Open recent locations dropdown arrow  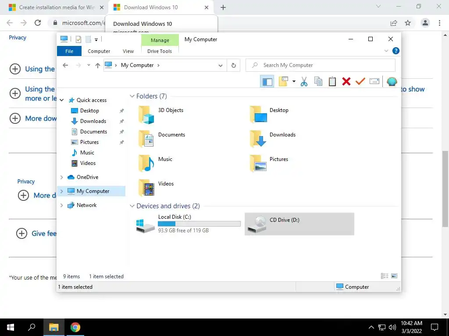click(89, 65)
